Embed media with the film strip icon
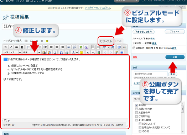The image size is (187, 135). [x=99, y=53]
